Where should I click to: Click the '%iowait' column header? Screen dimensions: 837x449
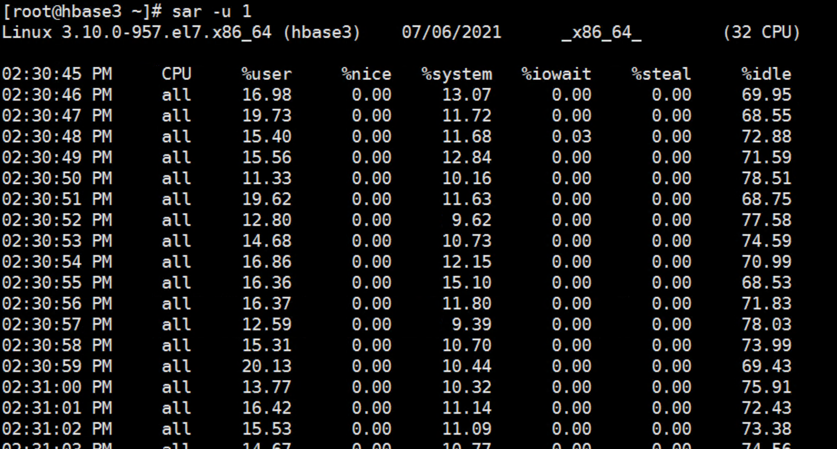(556, 74)
